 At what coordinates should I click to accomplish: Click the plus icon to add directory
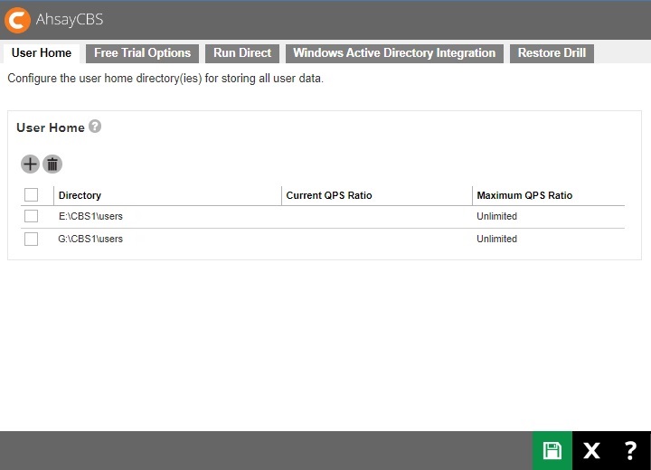(30, 164)
